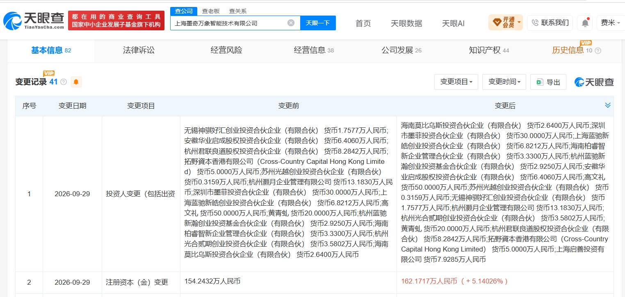The width and height of the screenshot is (625, 297).
Task: Click the 联系我们 contact button
Action: point(550,23)
